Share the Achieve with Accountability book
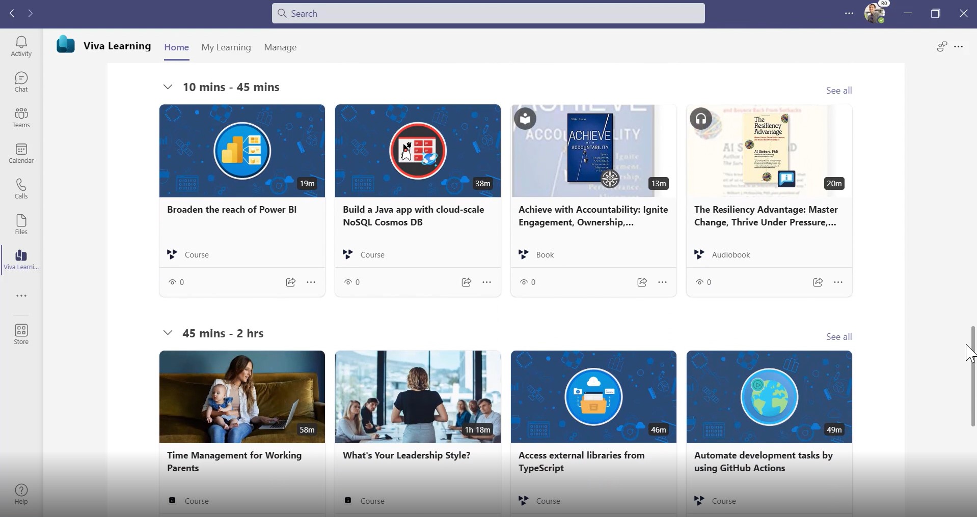This screenshot has width=977, height=517. point(642,282)
